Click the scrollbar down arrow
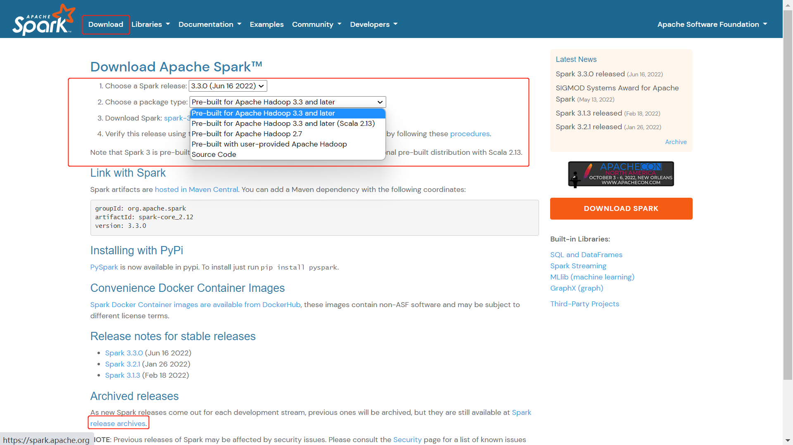The width and height of the screenshot is (793, 445). point(788,440)
